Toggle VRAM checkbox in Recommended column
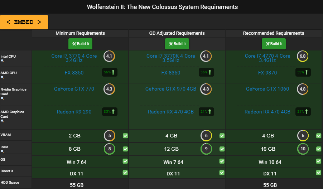This screenshot has height=189, width=323. click(318, 136)
